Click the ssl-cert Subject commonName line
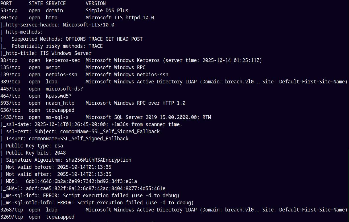This screenshot has width=349, height=222. pyautogui.click(x=83, y=131)
